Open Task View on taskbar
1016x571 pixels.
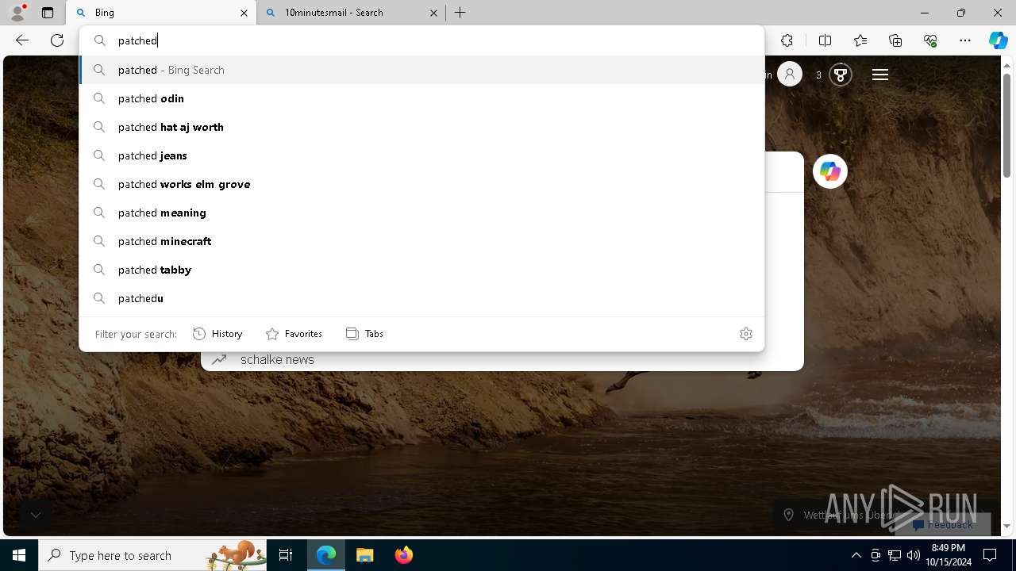click(286, 555)
